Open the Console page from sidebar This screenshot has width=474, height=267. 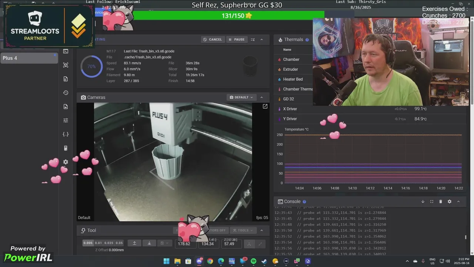point(66,51)
